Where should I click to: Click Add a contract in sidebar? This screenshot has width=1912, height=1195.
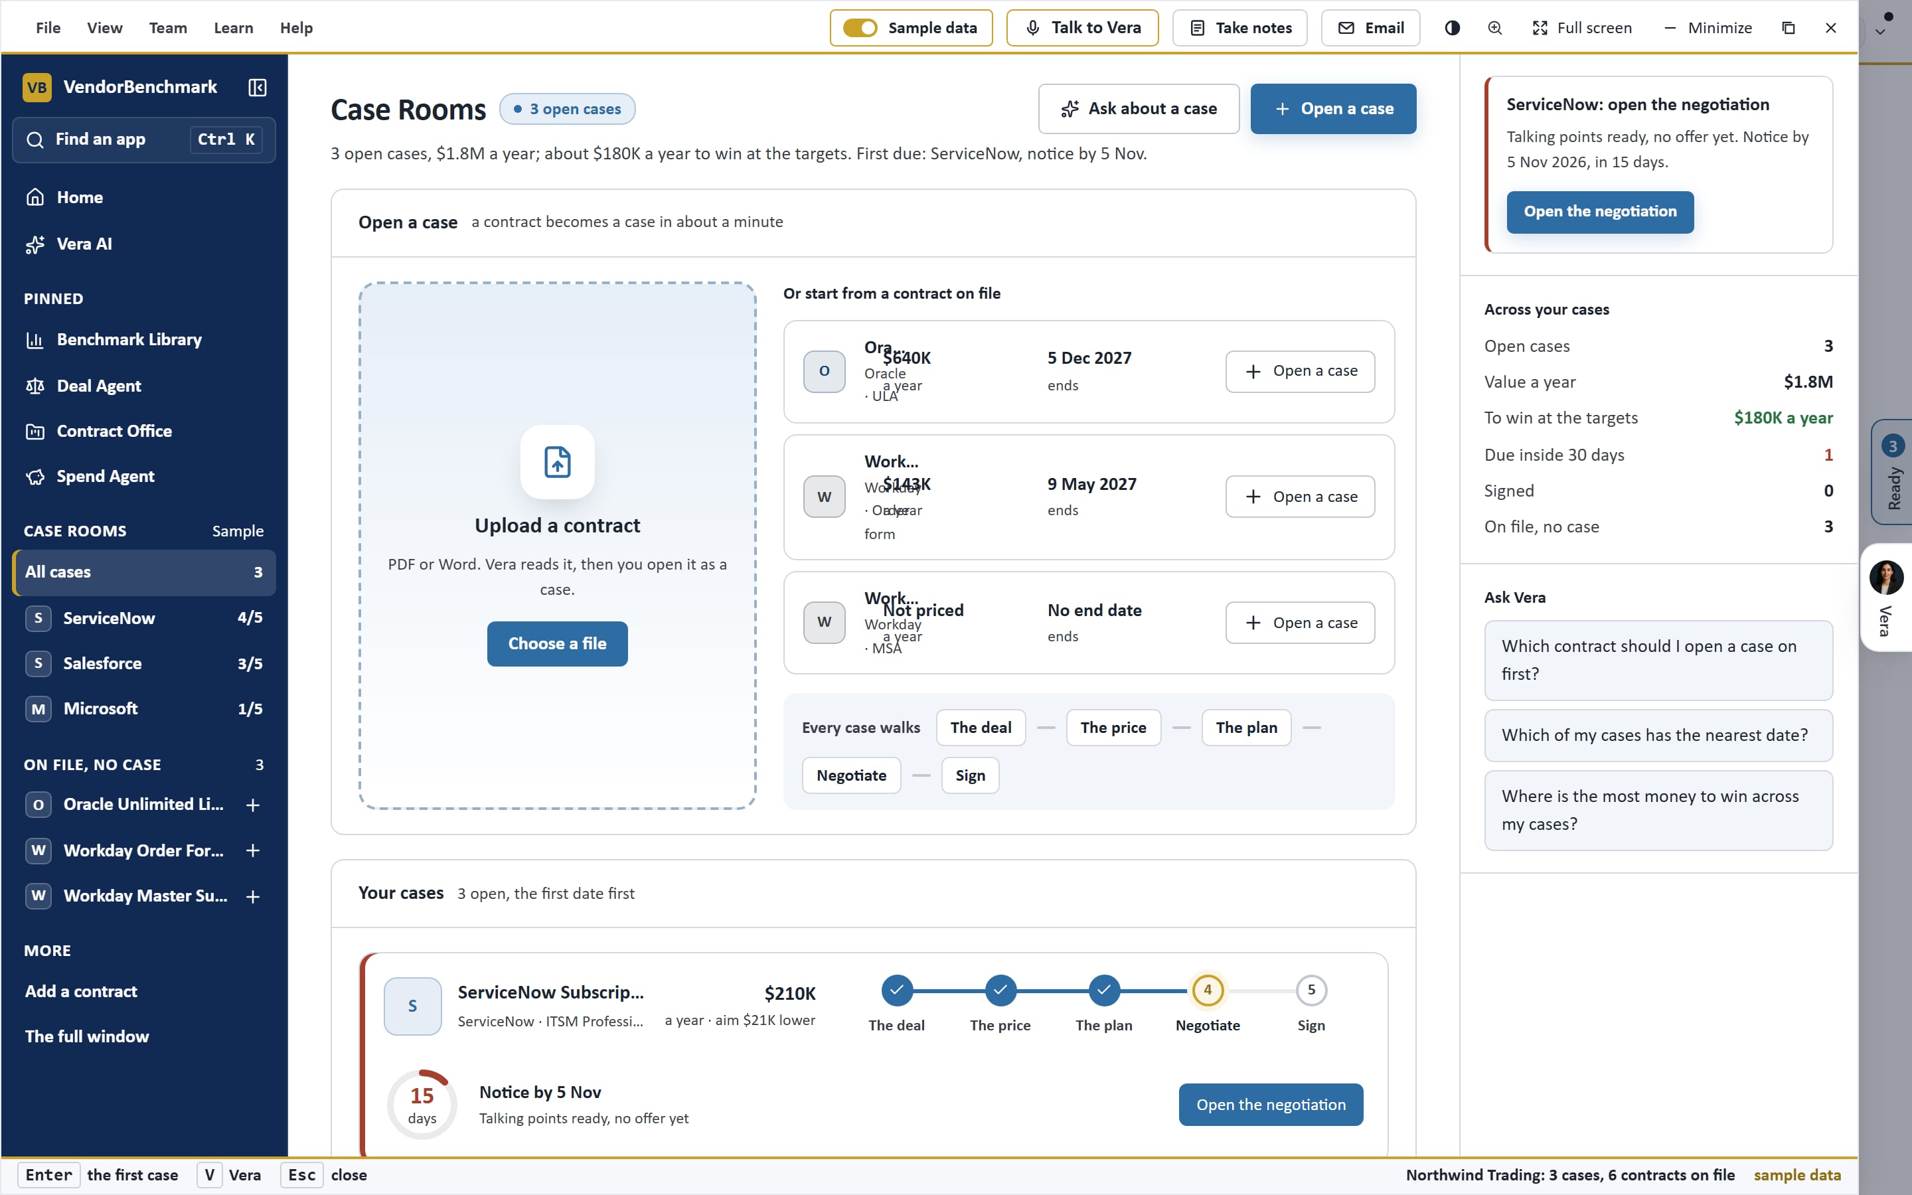pyautogui.click(x=144, y=992)
